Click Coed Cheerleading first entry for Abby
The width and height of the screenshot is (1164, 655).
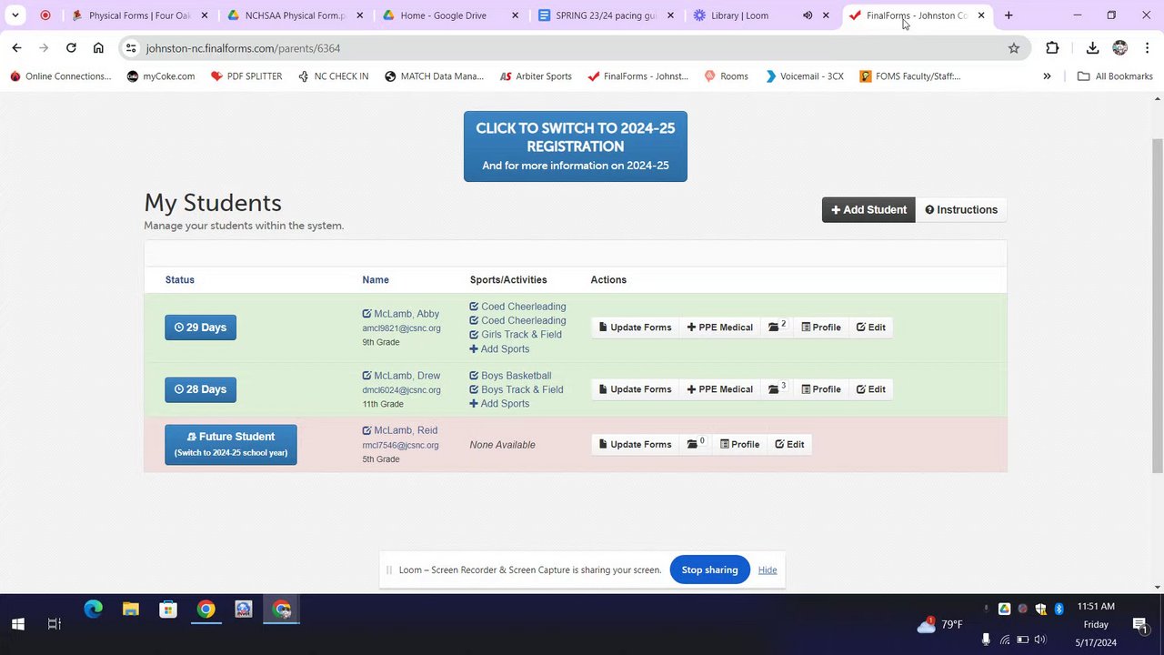tap(517, 307)
